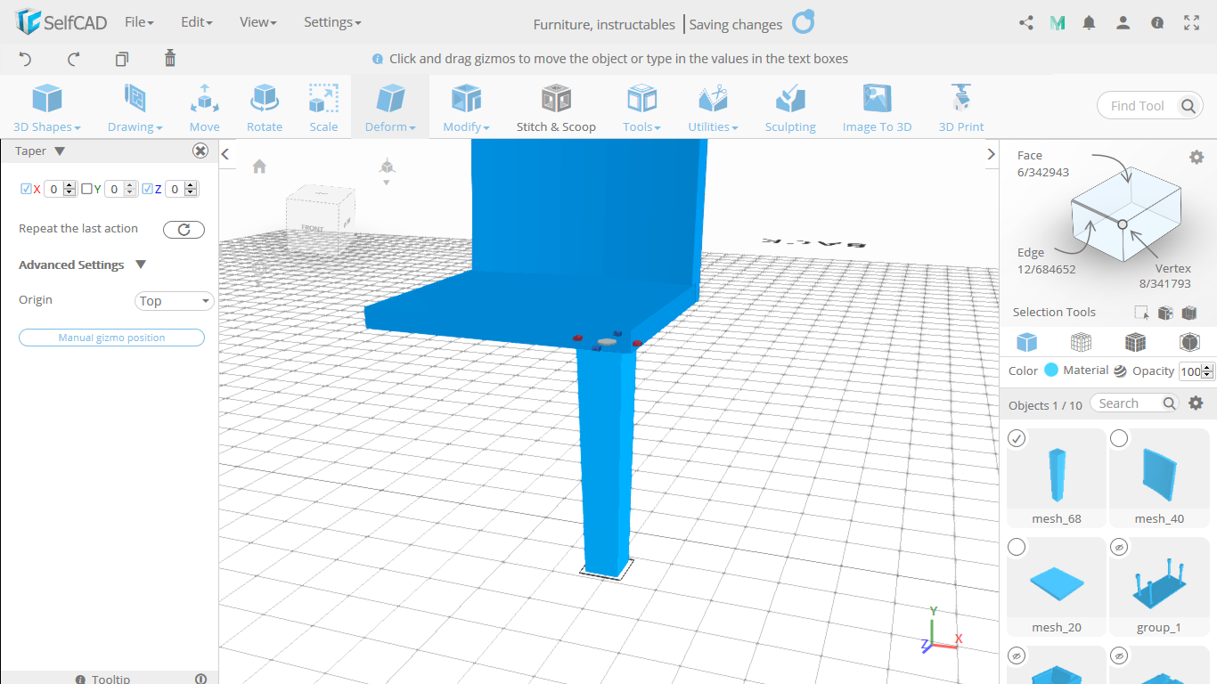Toggle the Y axis checkbox
This screenshot has width=1217, height=684.
coord(86,189)
